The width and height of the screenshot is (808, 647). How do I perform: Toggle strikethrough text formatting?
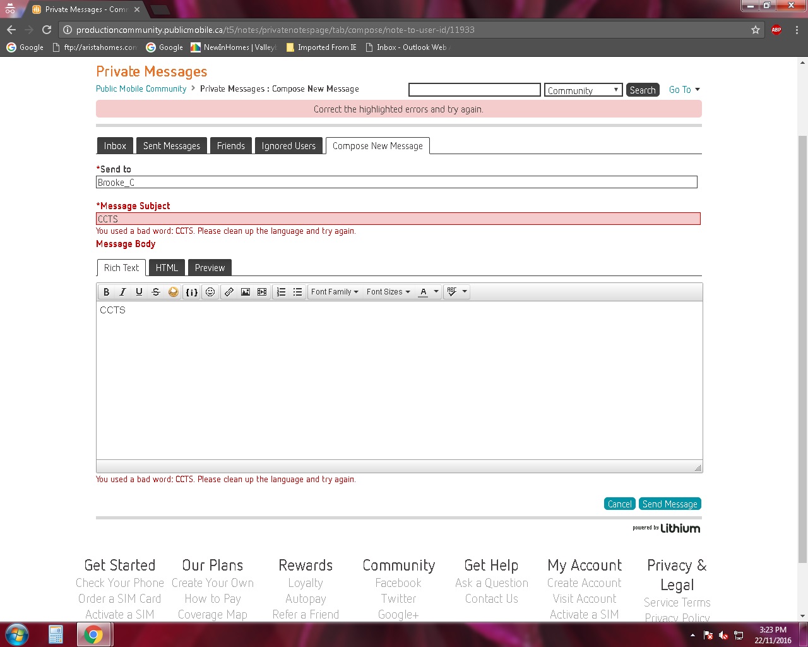156,292
